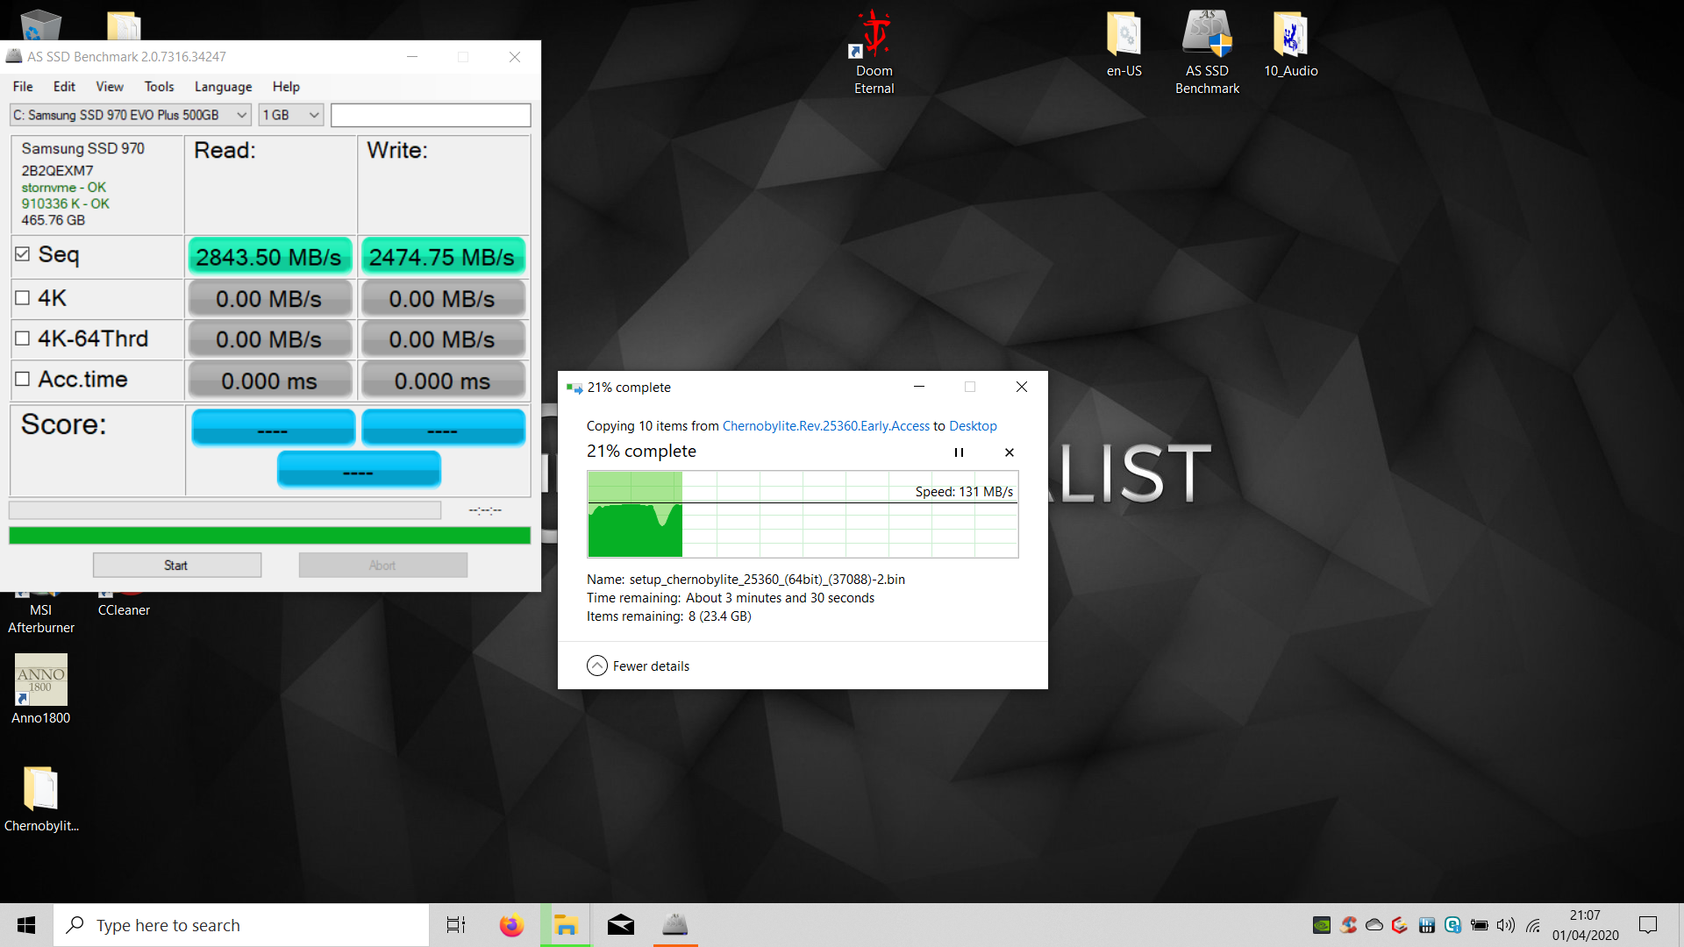
Task: Click the empty gray progress bar
Action: pyautogui.click(x=225, y=510)
